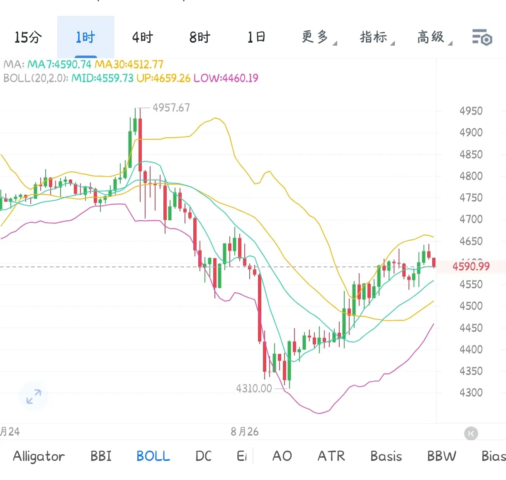
Task: Select the Basis indicator
Action: 386,456
